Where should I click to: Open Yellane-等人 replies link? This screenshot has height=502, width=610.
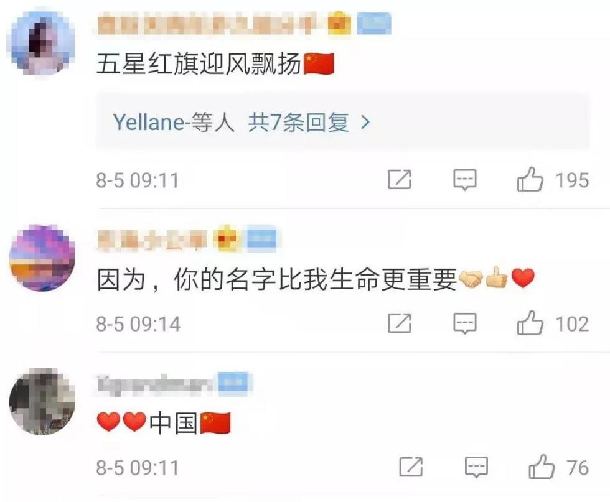174,123
